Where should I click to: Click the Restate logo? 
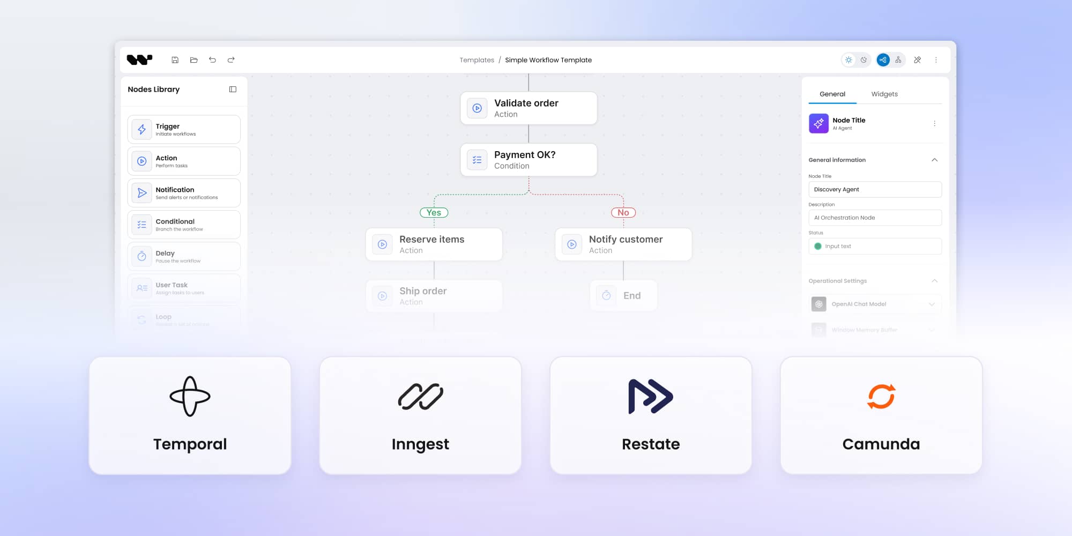[651, 397]
